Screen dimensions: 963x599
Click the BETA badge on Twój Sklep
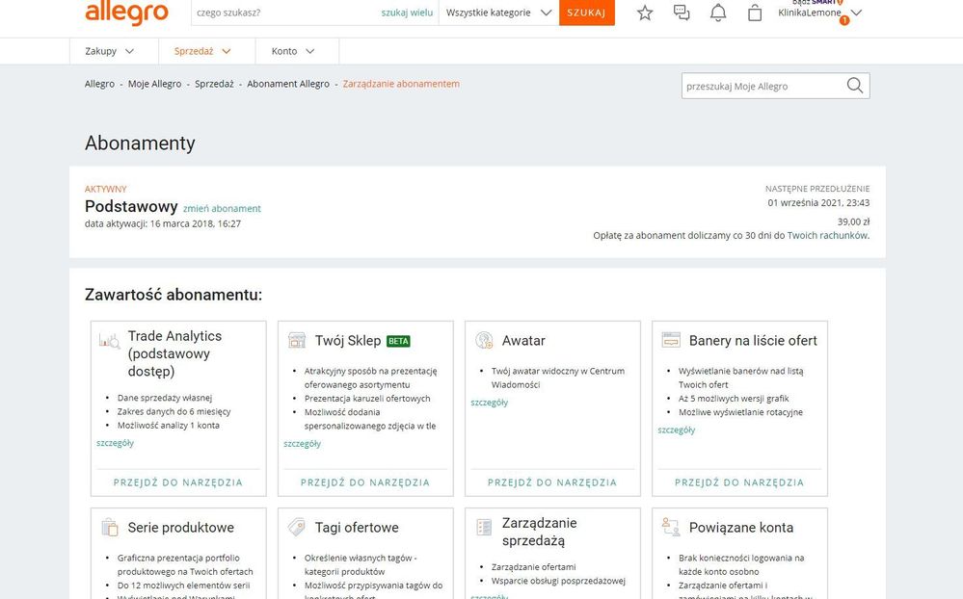point(398,341)
